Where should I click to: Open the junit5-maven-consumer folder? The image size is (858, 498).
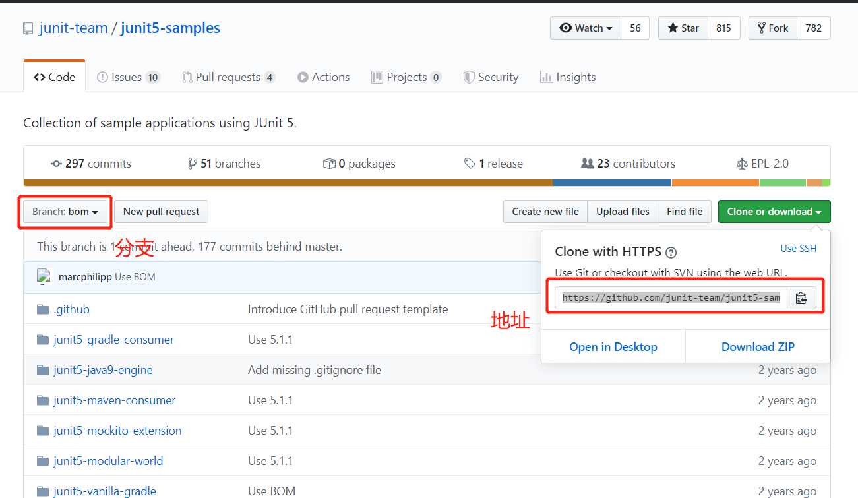point(114,400)
